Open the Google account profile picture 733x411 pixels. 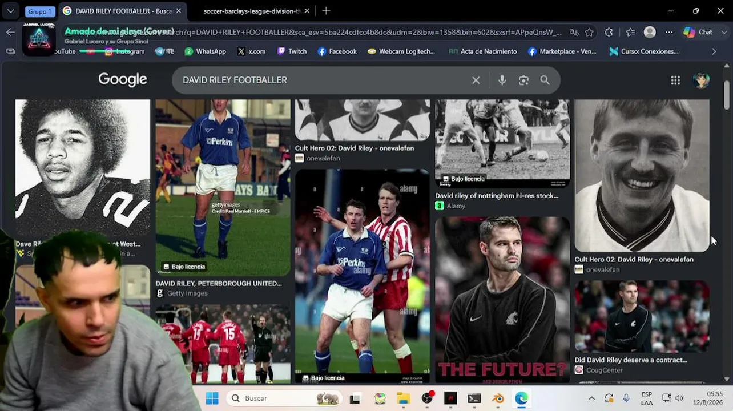click(x=702, y=80)
